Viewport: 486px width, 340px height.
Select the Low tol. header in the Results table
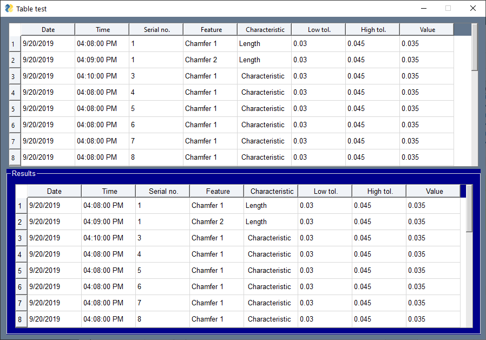pos(324,191)
